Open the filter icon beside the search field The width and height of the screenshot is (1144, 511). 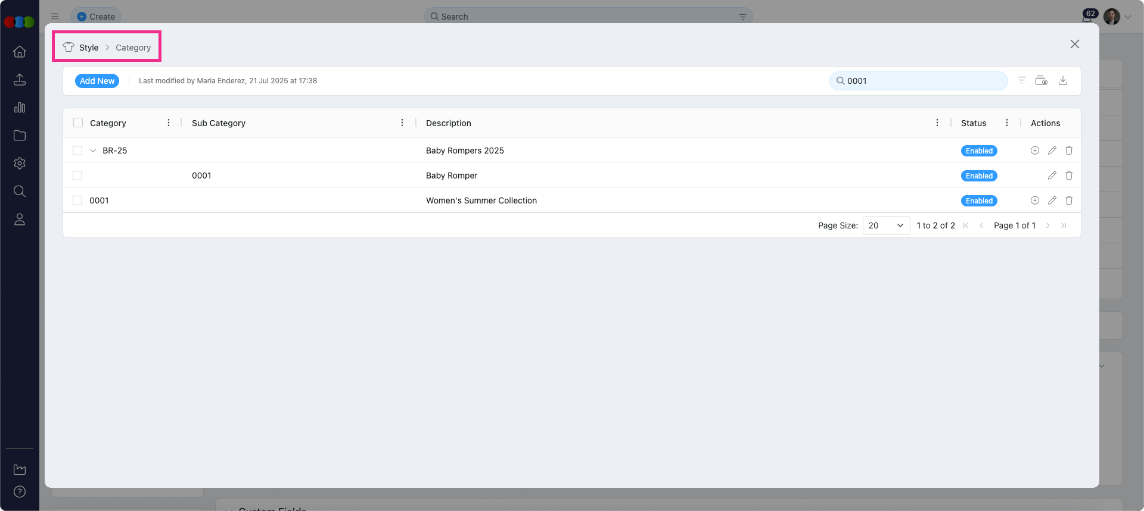(x=1022, y=80)
